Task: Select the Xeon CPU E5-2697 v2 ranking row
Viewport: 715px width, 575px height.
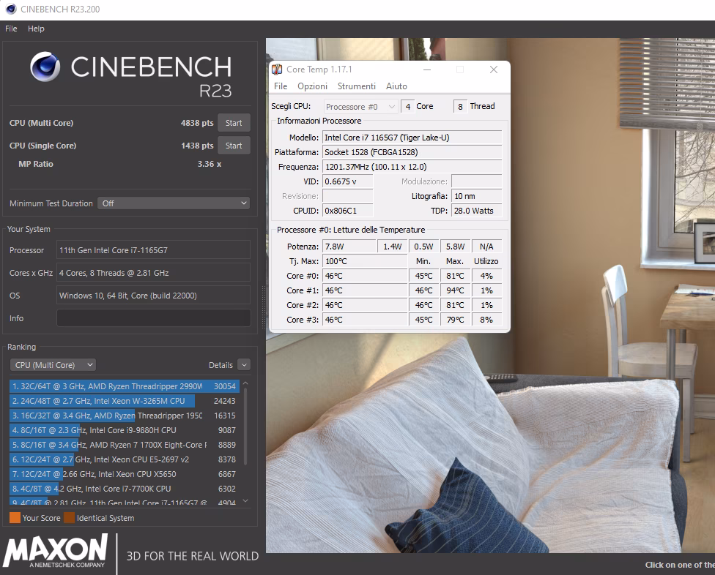Action: point(124,459)
